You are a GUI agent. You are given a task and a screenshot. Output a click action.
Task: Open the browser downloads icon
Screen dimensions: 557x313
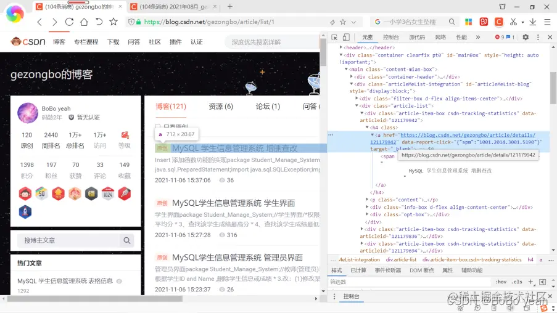pyautogui.click(x=532, y=22)
